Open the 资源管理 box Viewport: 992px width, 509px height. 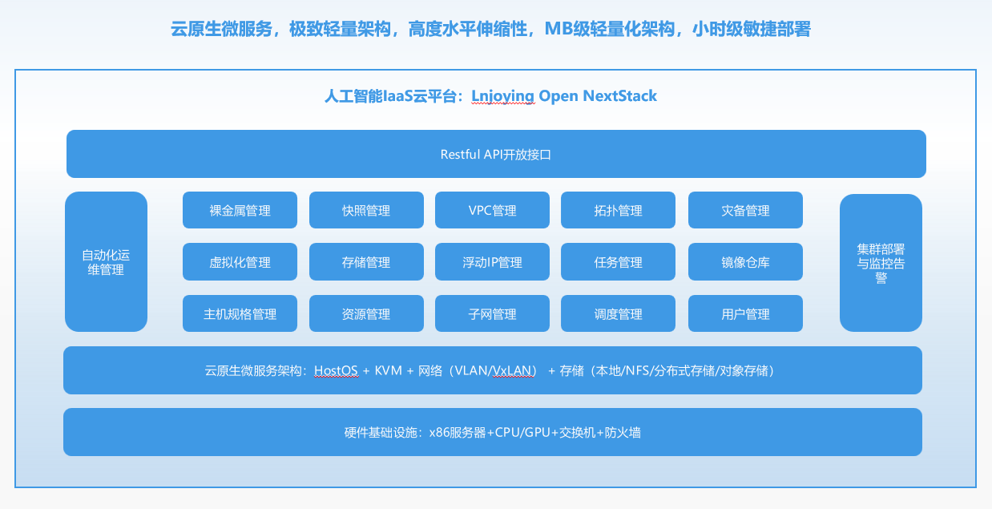pos(366,313)
